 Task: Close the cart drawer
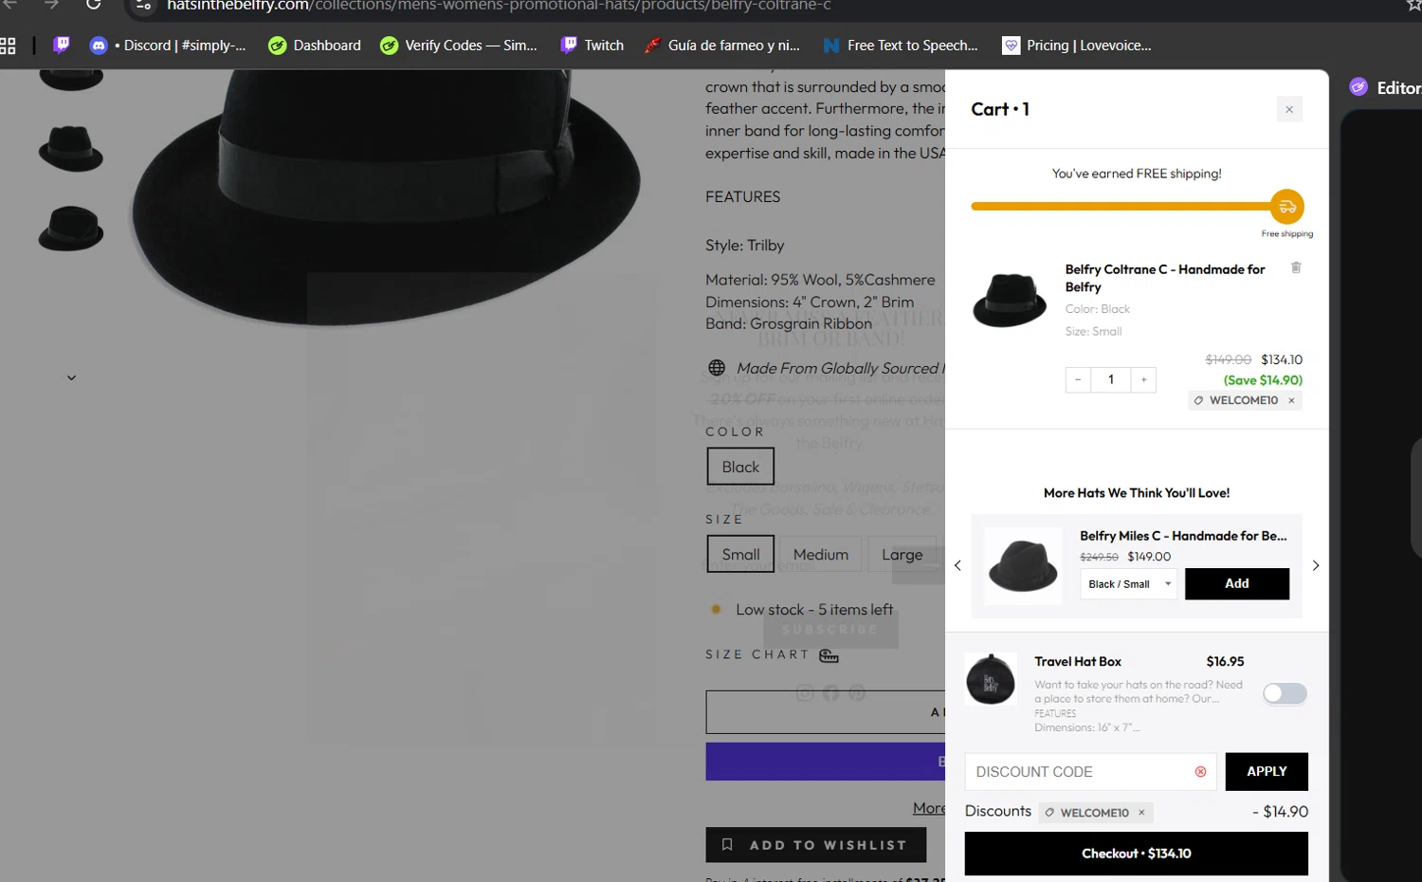(1288, 109)
